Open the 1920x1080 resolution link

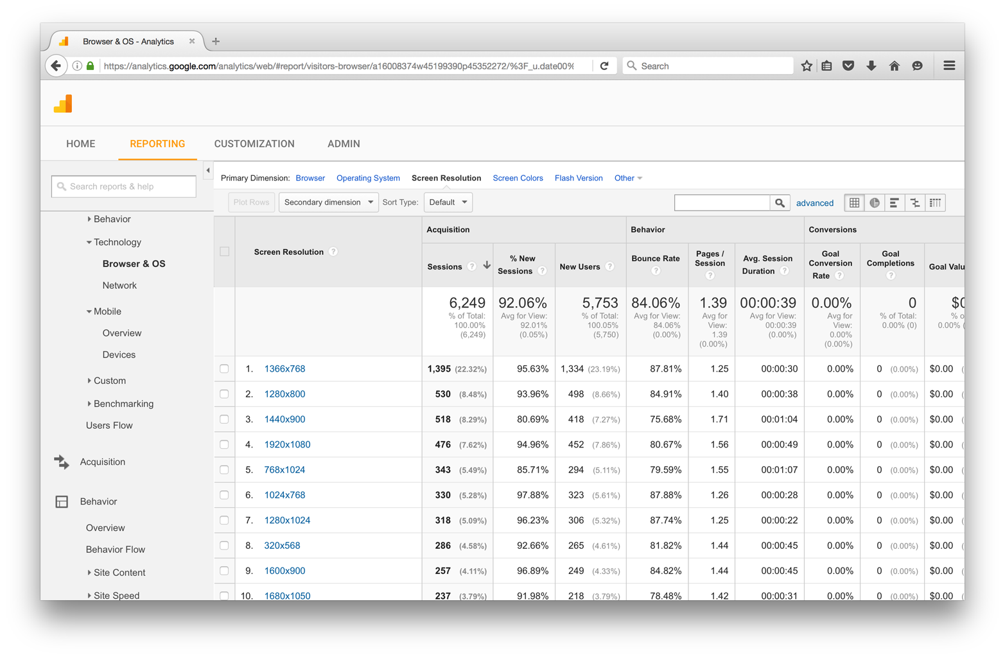coord(287,444)
